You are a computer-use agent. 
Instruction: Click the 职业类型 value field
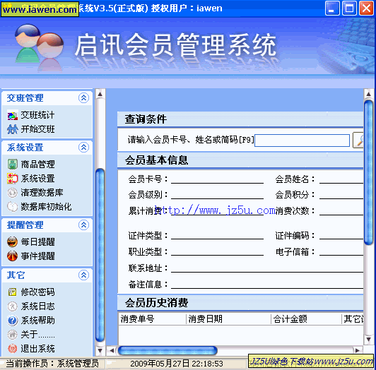point(217,252)
